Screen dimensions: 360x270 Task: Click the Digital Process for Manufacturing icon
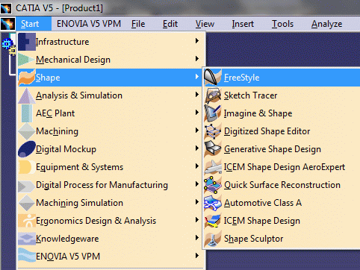pos(27,186)
